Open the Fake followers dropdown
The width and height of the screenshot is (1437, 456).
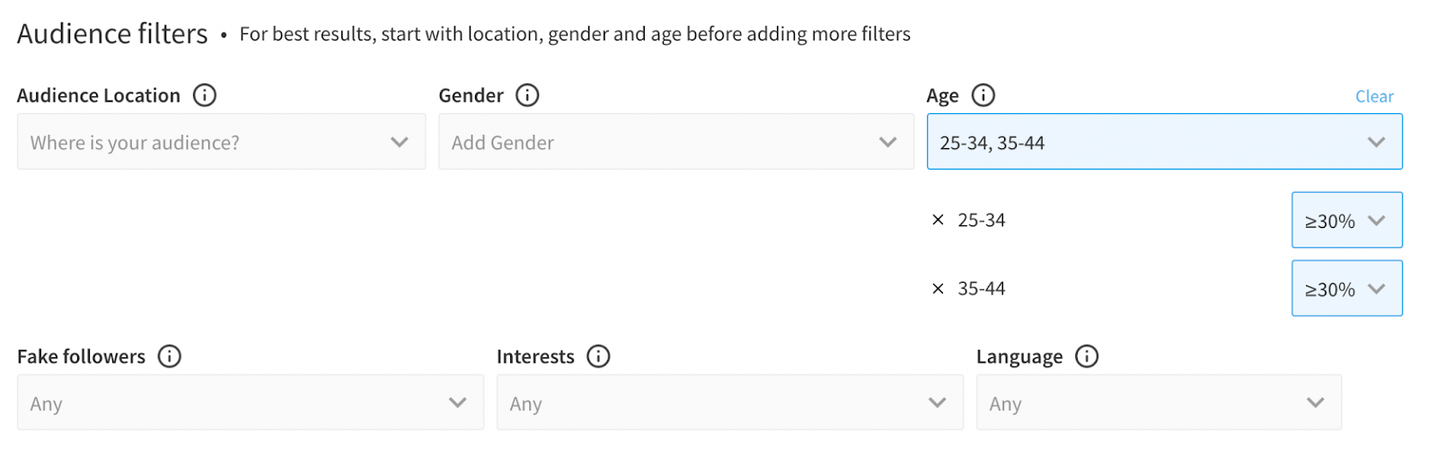pos(250,402)
